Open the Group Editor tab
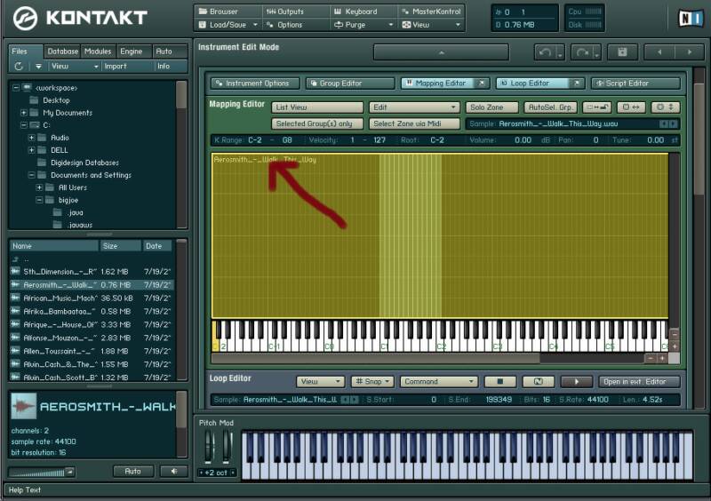Viewport: 711px width, 501px height. pyautogui.click(x=349, y=83)
